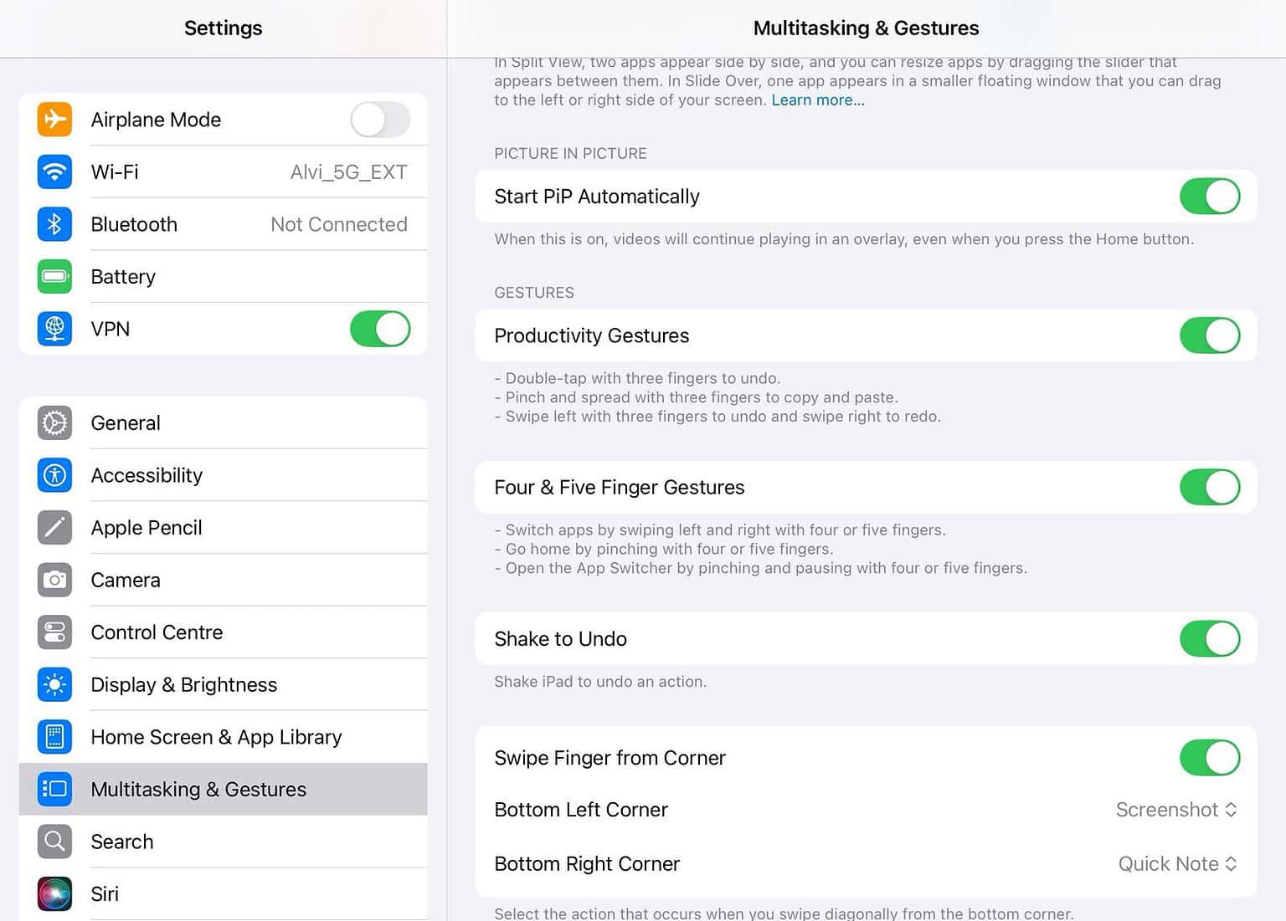Select the Wi-Fi settings icon

click(x=54, y=171)
